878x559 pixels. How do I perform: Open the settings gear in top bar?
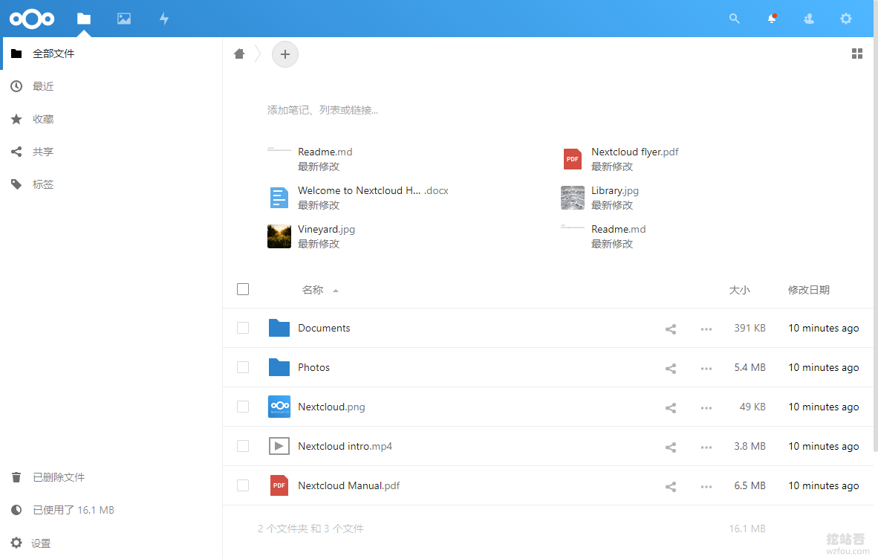click(x=845, y=19)
